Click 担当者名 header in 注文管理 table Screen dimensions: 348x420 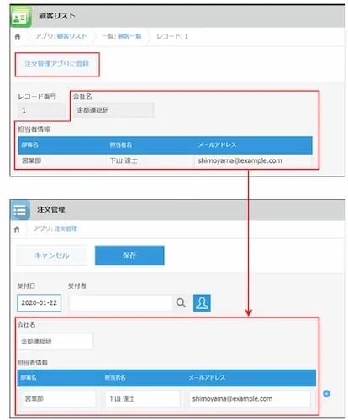(115, 378)
